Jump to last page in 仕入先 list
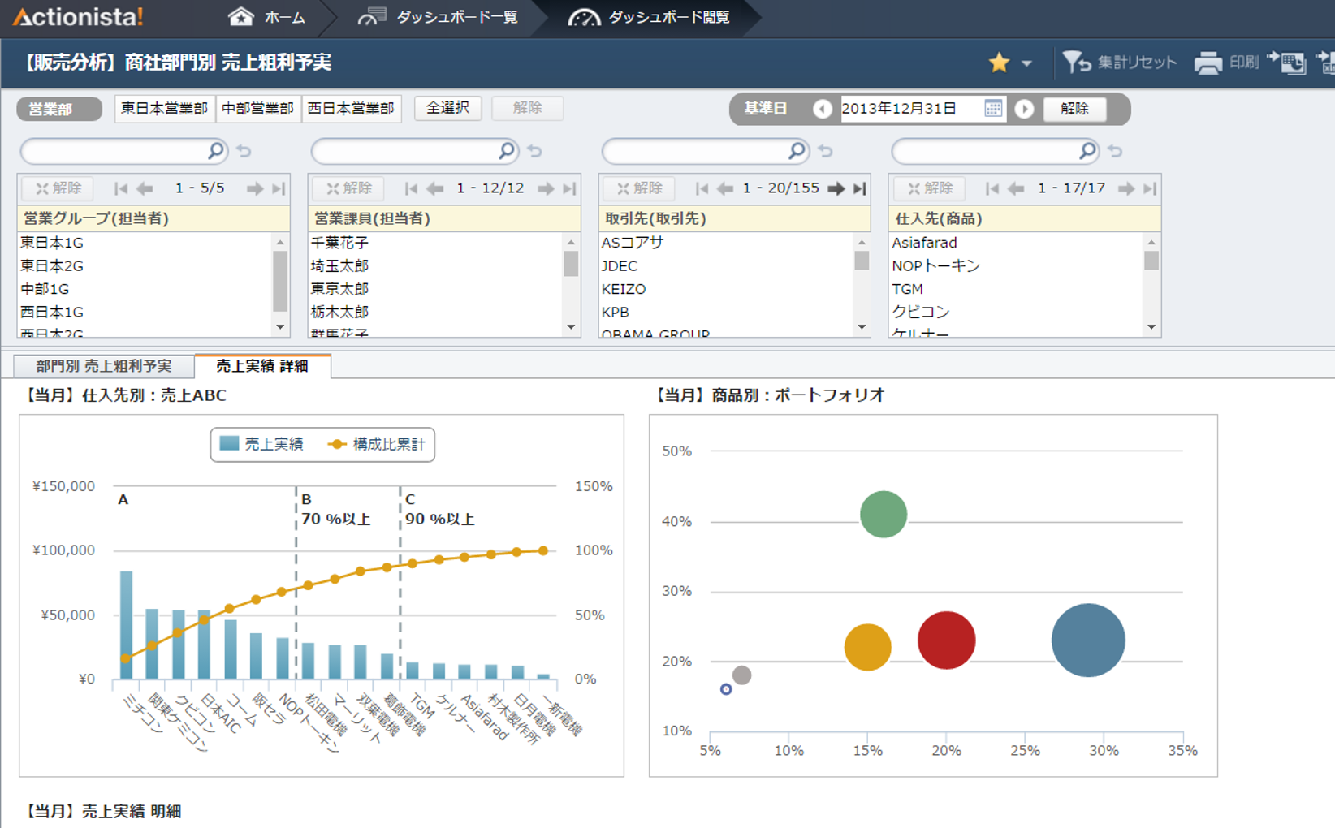The image size is (1335, 828). coord(1149,188)
